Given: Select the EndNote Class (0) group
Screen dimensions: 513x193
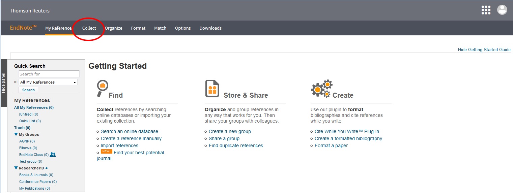Looking at the screenshot, I should (x=34, y=155).
